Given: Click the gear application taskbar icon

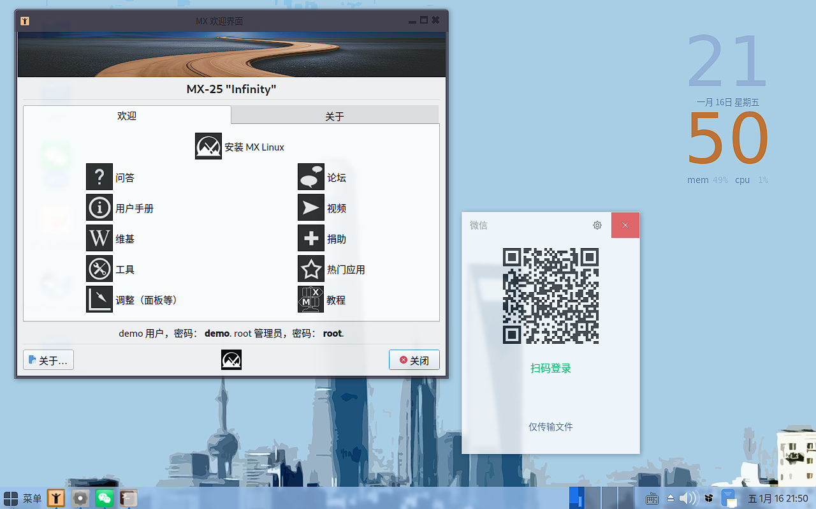Looking at the screenshot, I should point(80,498).
